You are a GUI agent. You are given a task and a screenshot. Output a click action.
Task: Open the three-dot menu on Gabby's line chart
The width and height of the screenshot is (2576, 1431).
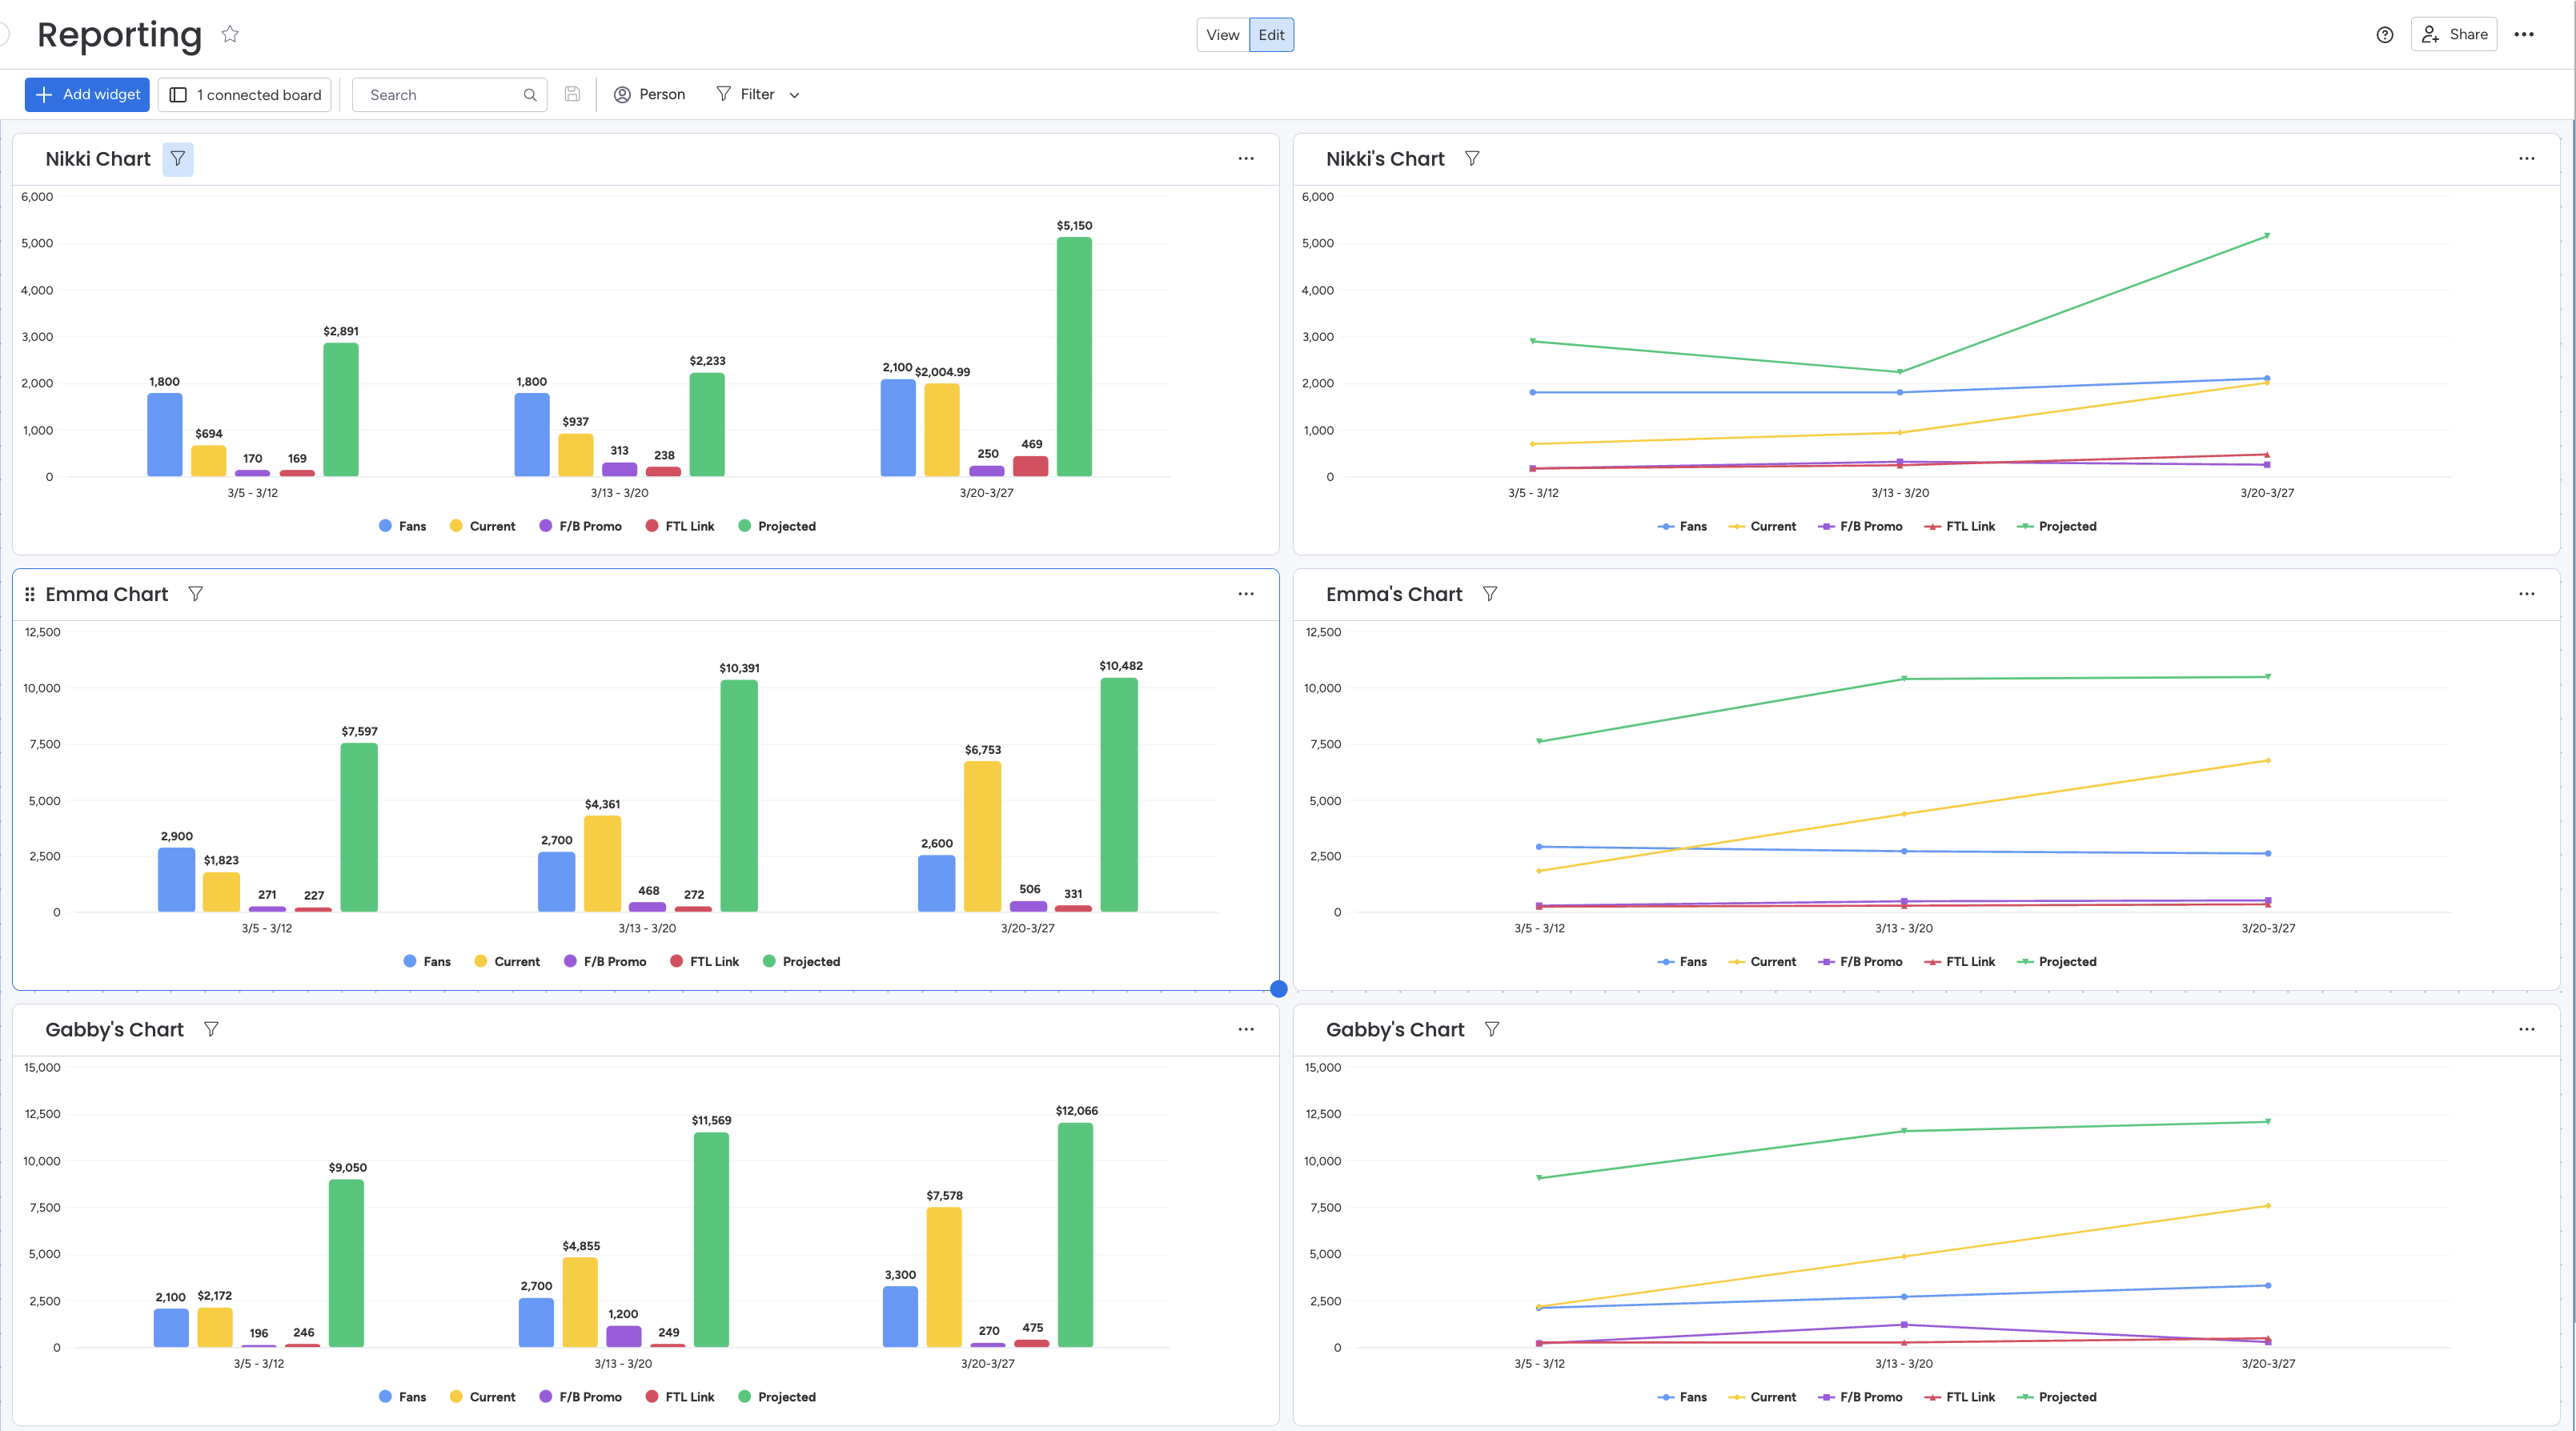(x=2527, y=1029)
